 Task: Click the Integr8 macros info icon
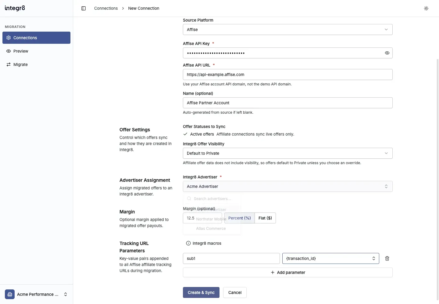(188, 243)
